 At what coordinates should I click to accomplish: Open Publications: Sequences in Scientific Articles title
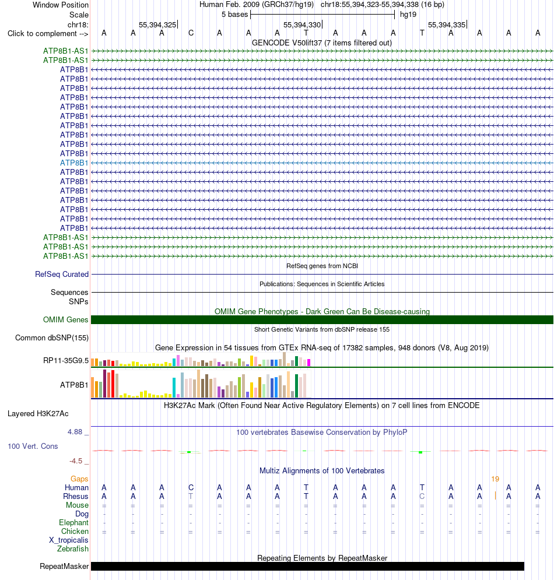click(x=322, y=284)
